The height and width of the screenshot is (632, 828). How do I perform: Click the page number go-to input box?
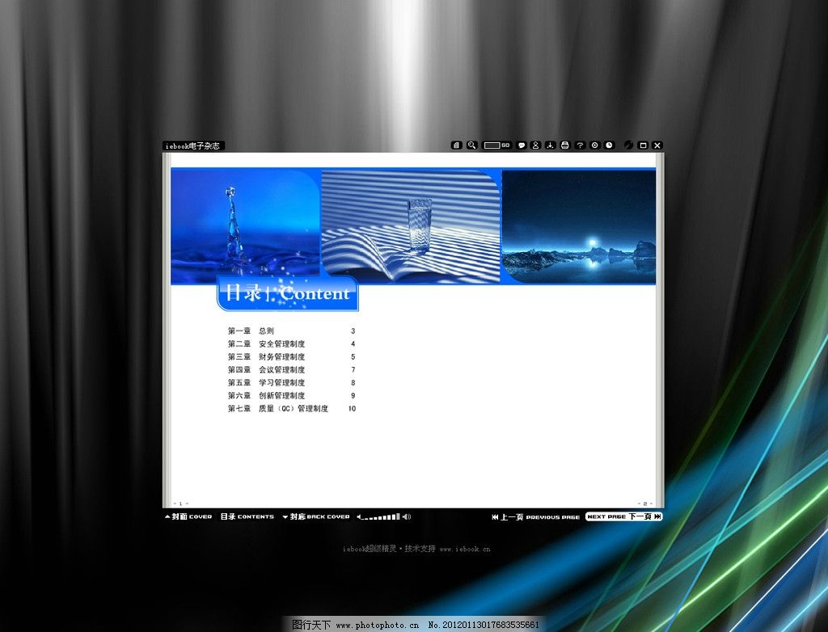(x=492, y=145)
